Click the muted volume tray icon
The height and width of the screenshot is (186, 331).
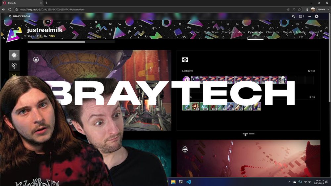310,182
